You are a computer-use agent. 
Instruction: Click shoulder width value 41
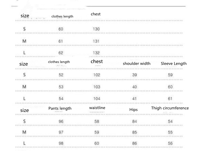point(135,99)
